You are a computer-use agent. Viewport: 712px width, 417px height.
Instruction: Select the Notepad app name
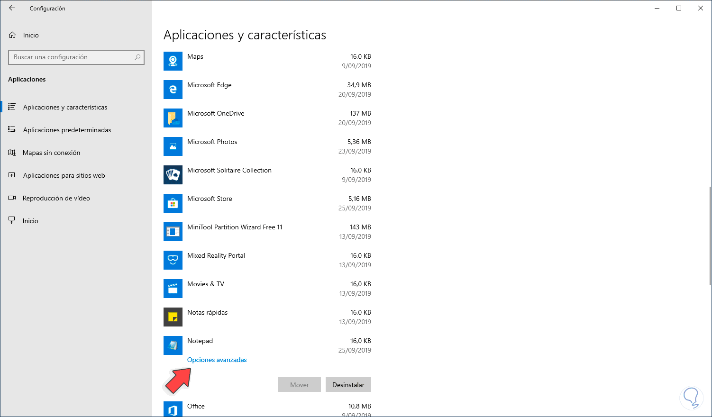[x=200, y=341]
